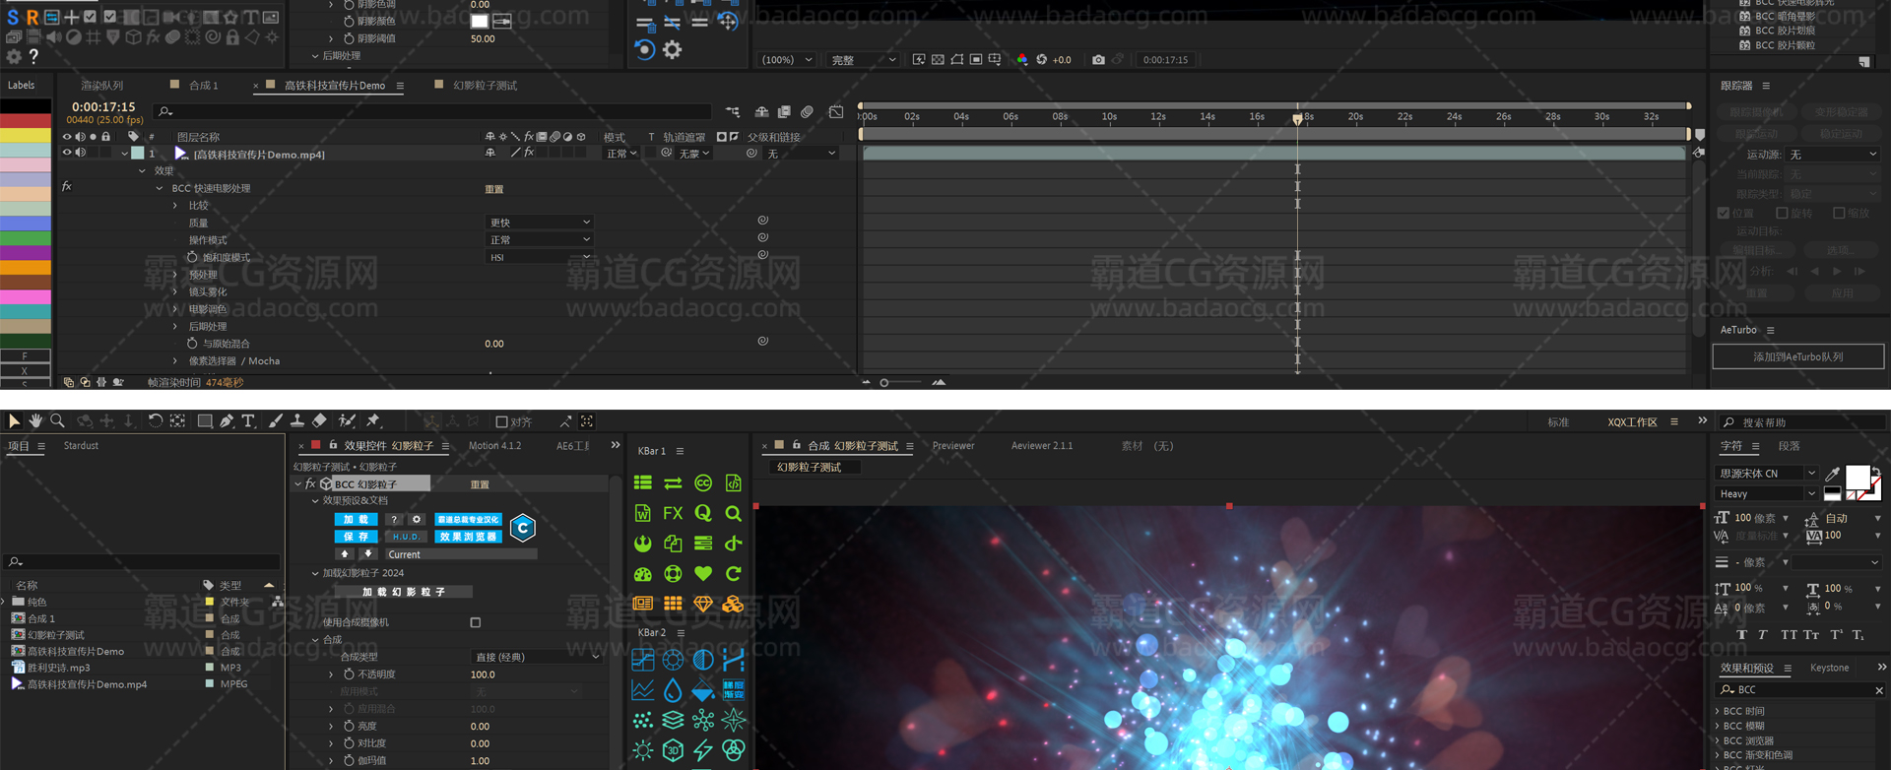Image resolution: width=1891 pixels, height=770 pixels.
Task: Select the Pen tool
Action: click(227, 421)
